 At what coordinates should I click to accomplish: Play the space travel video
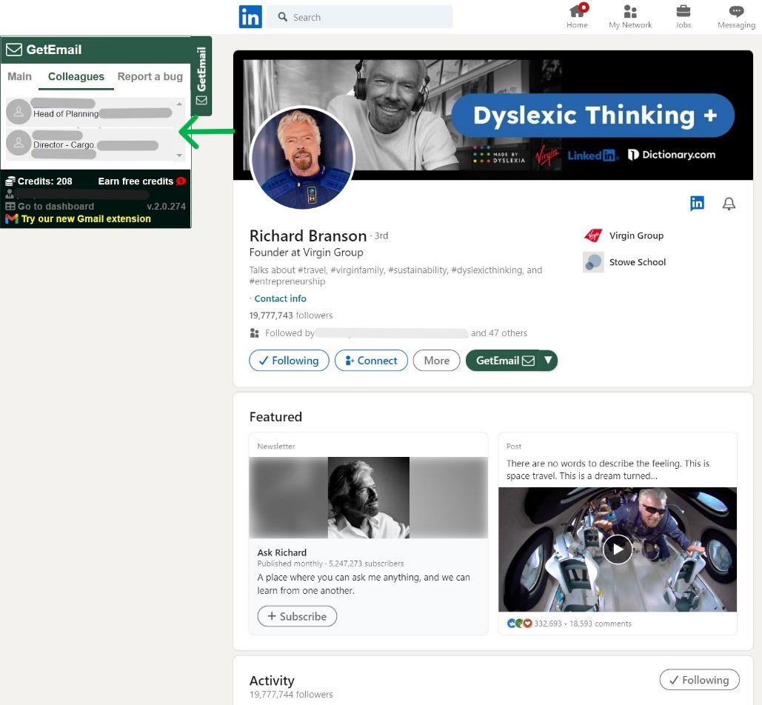click(x=617, y=549)
